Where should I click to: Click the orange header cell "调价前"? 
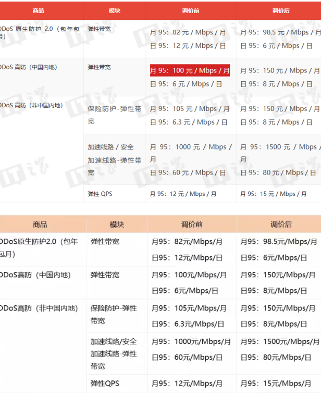point(192,224)
